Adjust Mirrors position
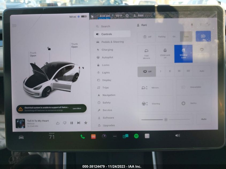The image size is (226, 169). click(x=155, y=88)
